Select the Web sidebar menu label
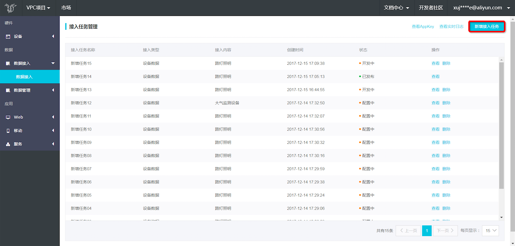The image size is (515, 246). point(18,117)
